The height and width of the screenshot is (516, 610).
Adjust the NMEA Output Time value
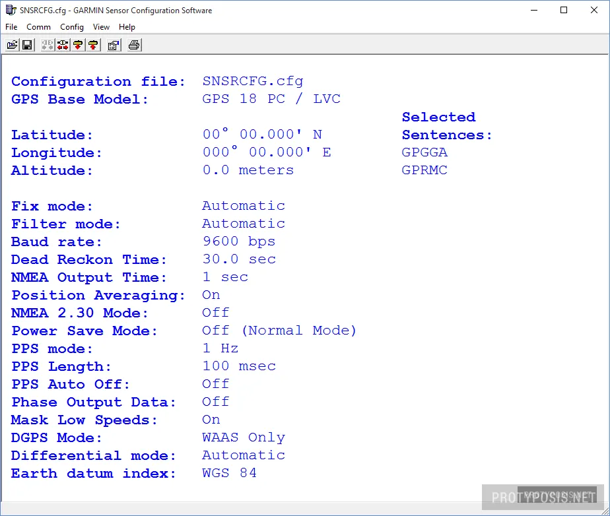pos(225,277)
